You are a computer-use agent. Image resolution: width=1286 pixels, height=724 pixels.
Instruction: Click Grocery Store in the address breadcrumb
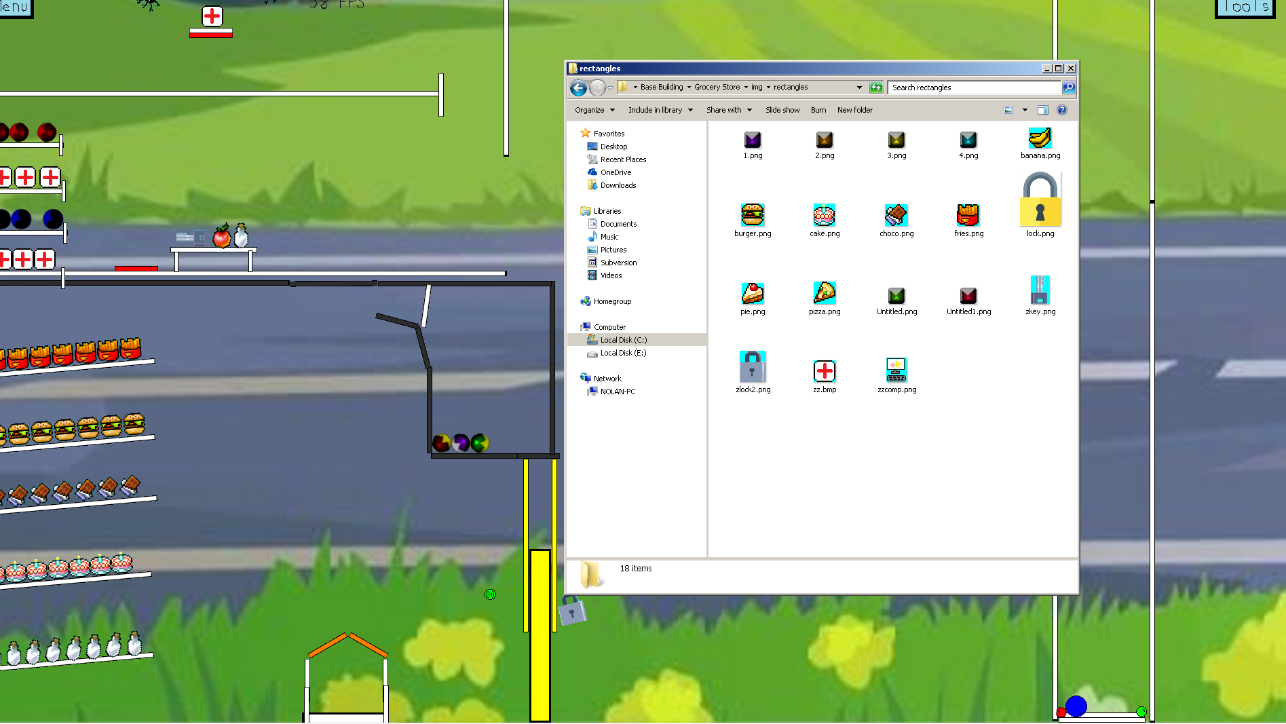pyautogui.click(x=717, y=87)
